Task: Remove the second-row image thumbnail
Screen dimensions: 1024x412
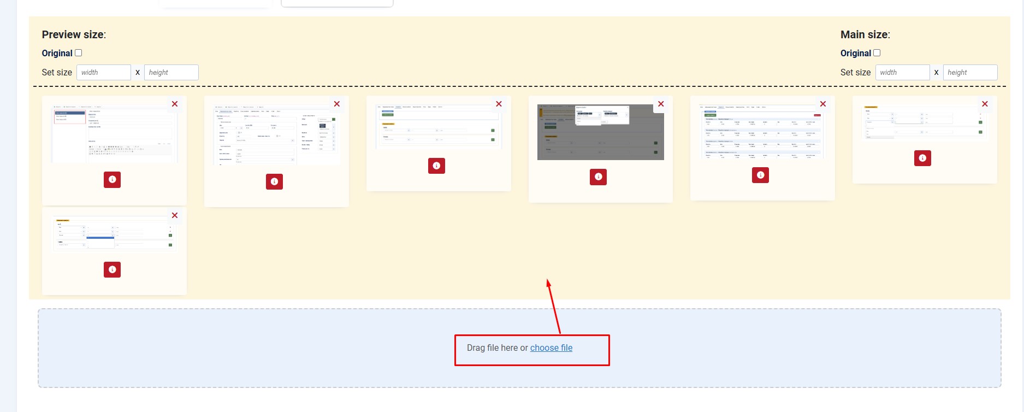Action: pos(175,215)
